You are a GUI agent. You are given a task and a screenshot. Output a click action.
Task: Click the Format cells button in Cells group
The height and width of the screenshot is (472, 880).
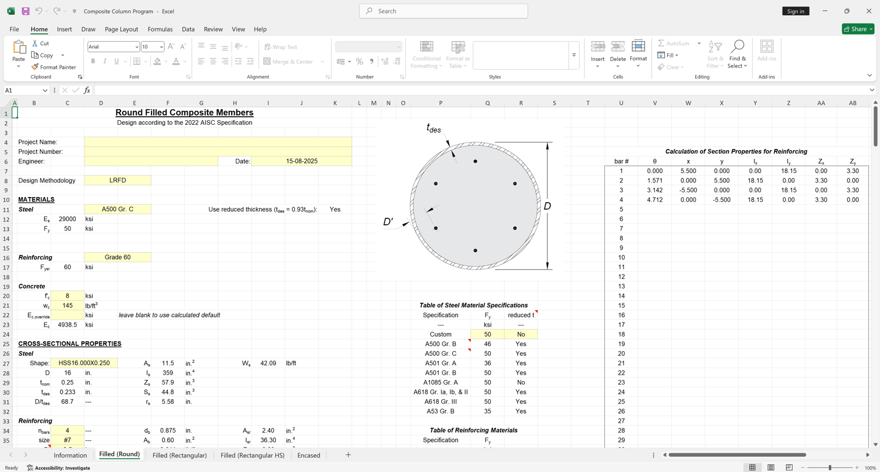[638, 55]
